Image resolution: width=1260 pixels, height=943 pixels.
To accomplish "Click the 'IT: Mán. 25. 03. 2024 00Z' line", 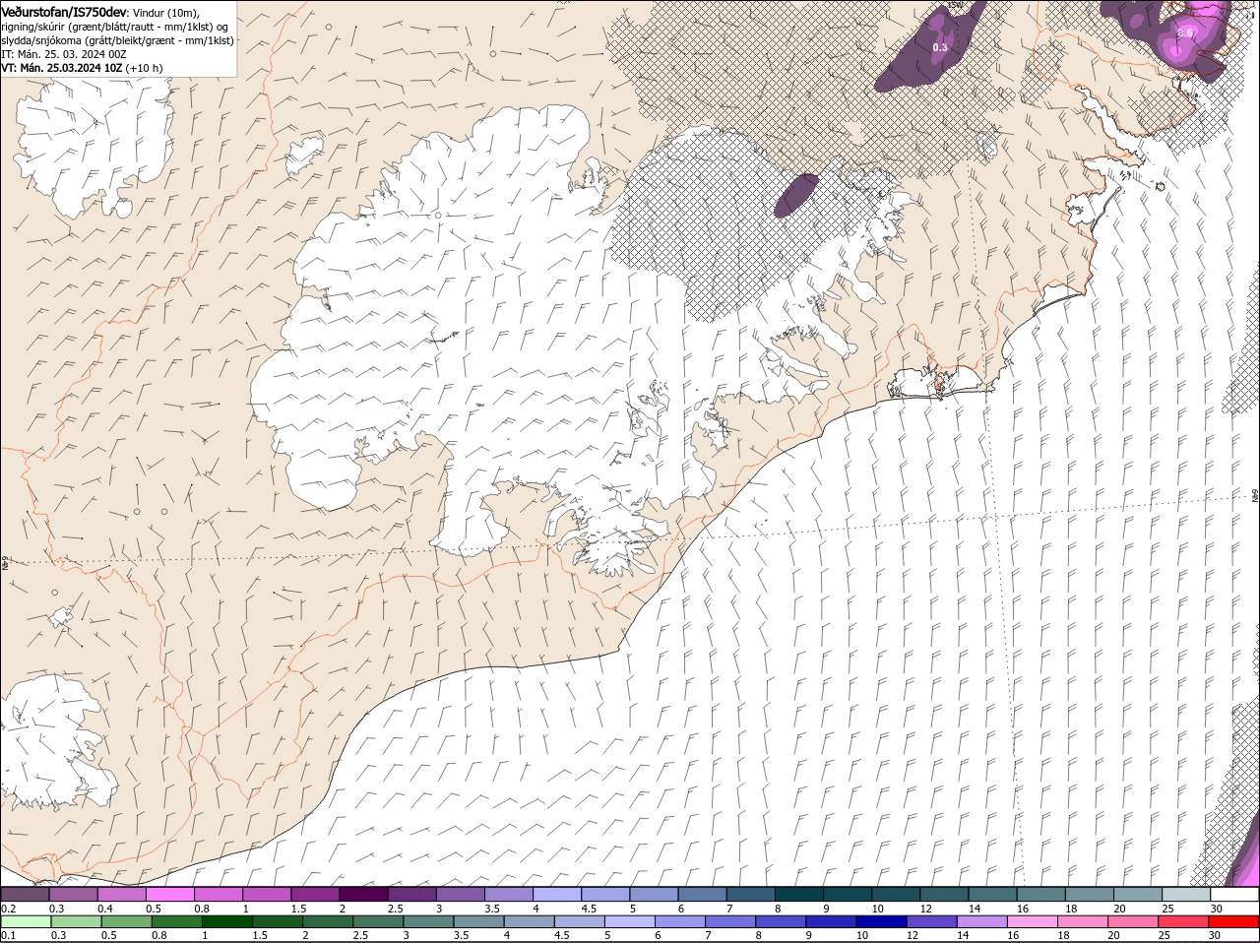I will [x=64, y=54].
